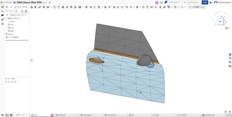The height and width of the screenshot is (117, 232).
Task: Open the comments panel icon
Action: 2,15
